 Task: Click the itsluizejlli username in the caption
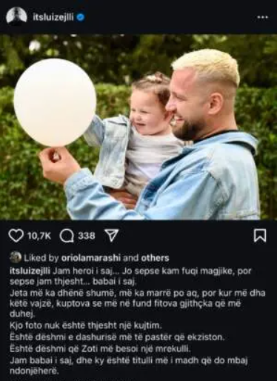(x=30, y=271)
